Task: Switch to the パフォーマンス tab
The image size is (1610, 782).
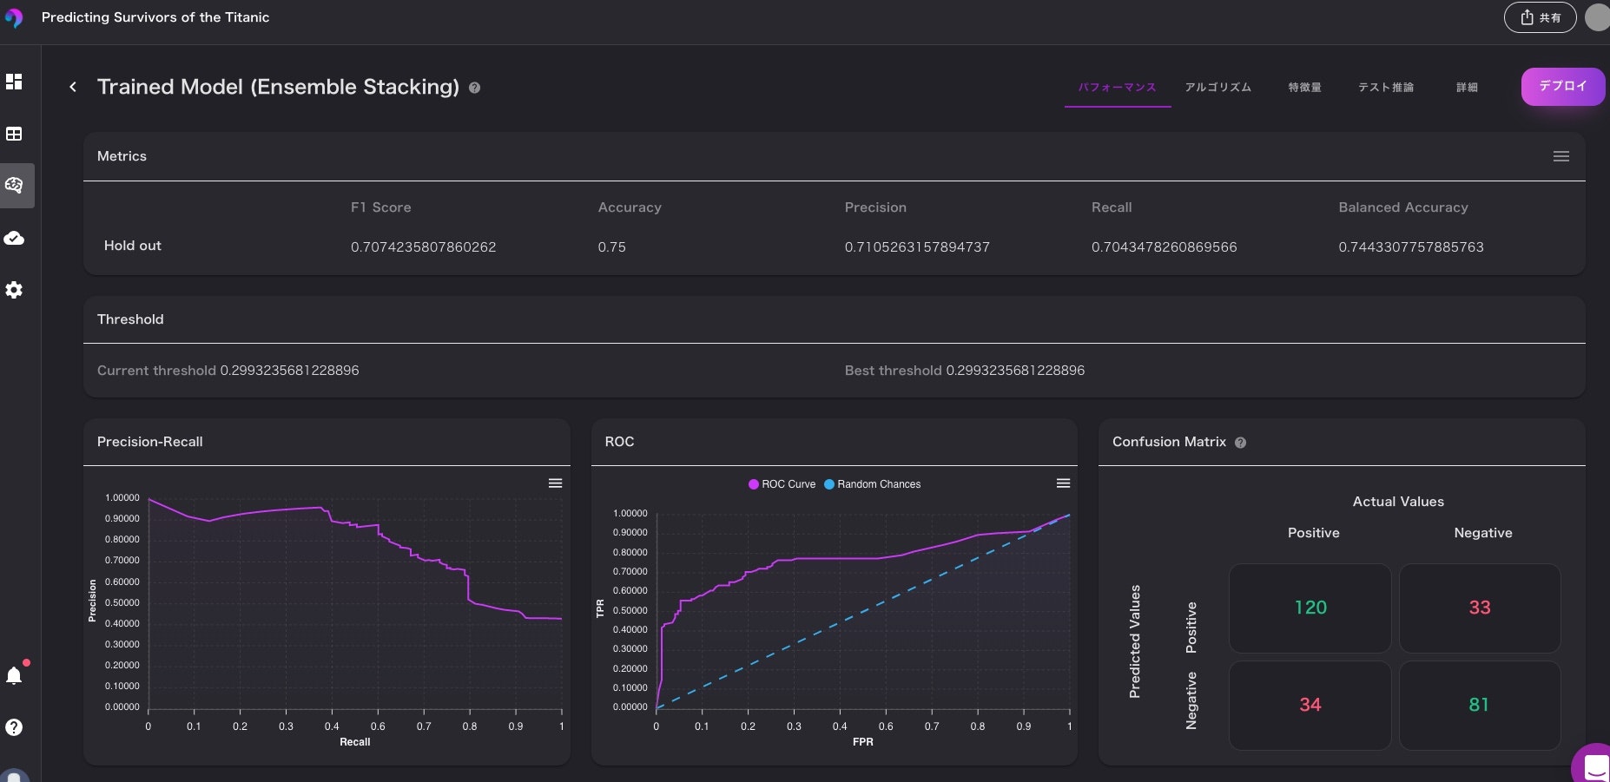Action: click(x=1117, y=88)
